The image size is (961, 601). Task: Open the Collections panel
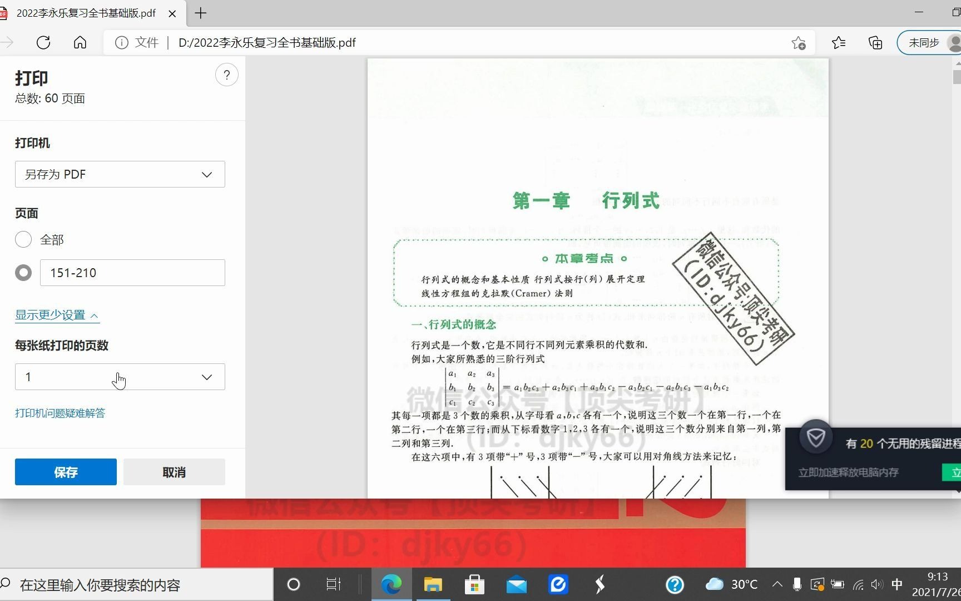tap(875, 42)
